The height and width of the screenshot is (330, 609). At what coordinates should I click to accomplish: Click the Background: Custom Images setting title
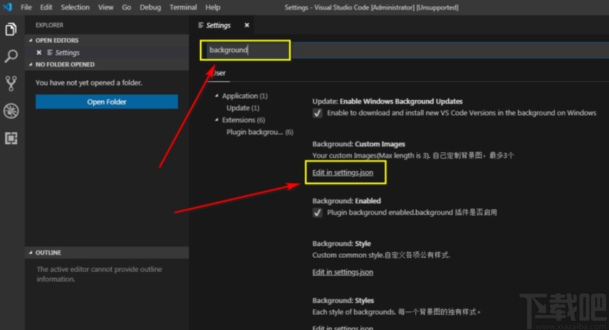[358, 144]
